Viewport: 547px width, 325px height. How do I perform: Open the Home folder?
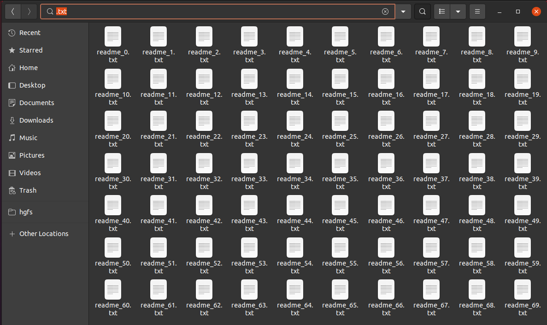[x=28, y=68]
